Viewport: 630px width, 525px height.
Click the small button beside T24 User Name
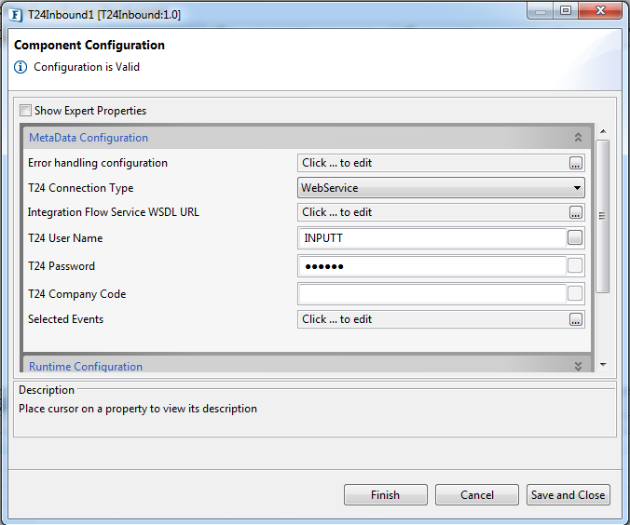pos(575,237)
